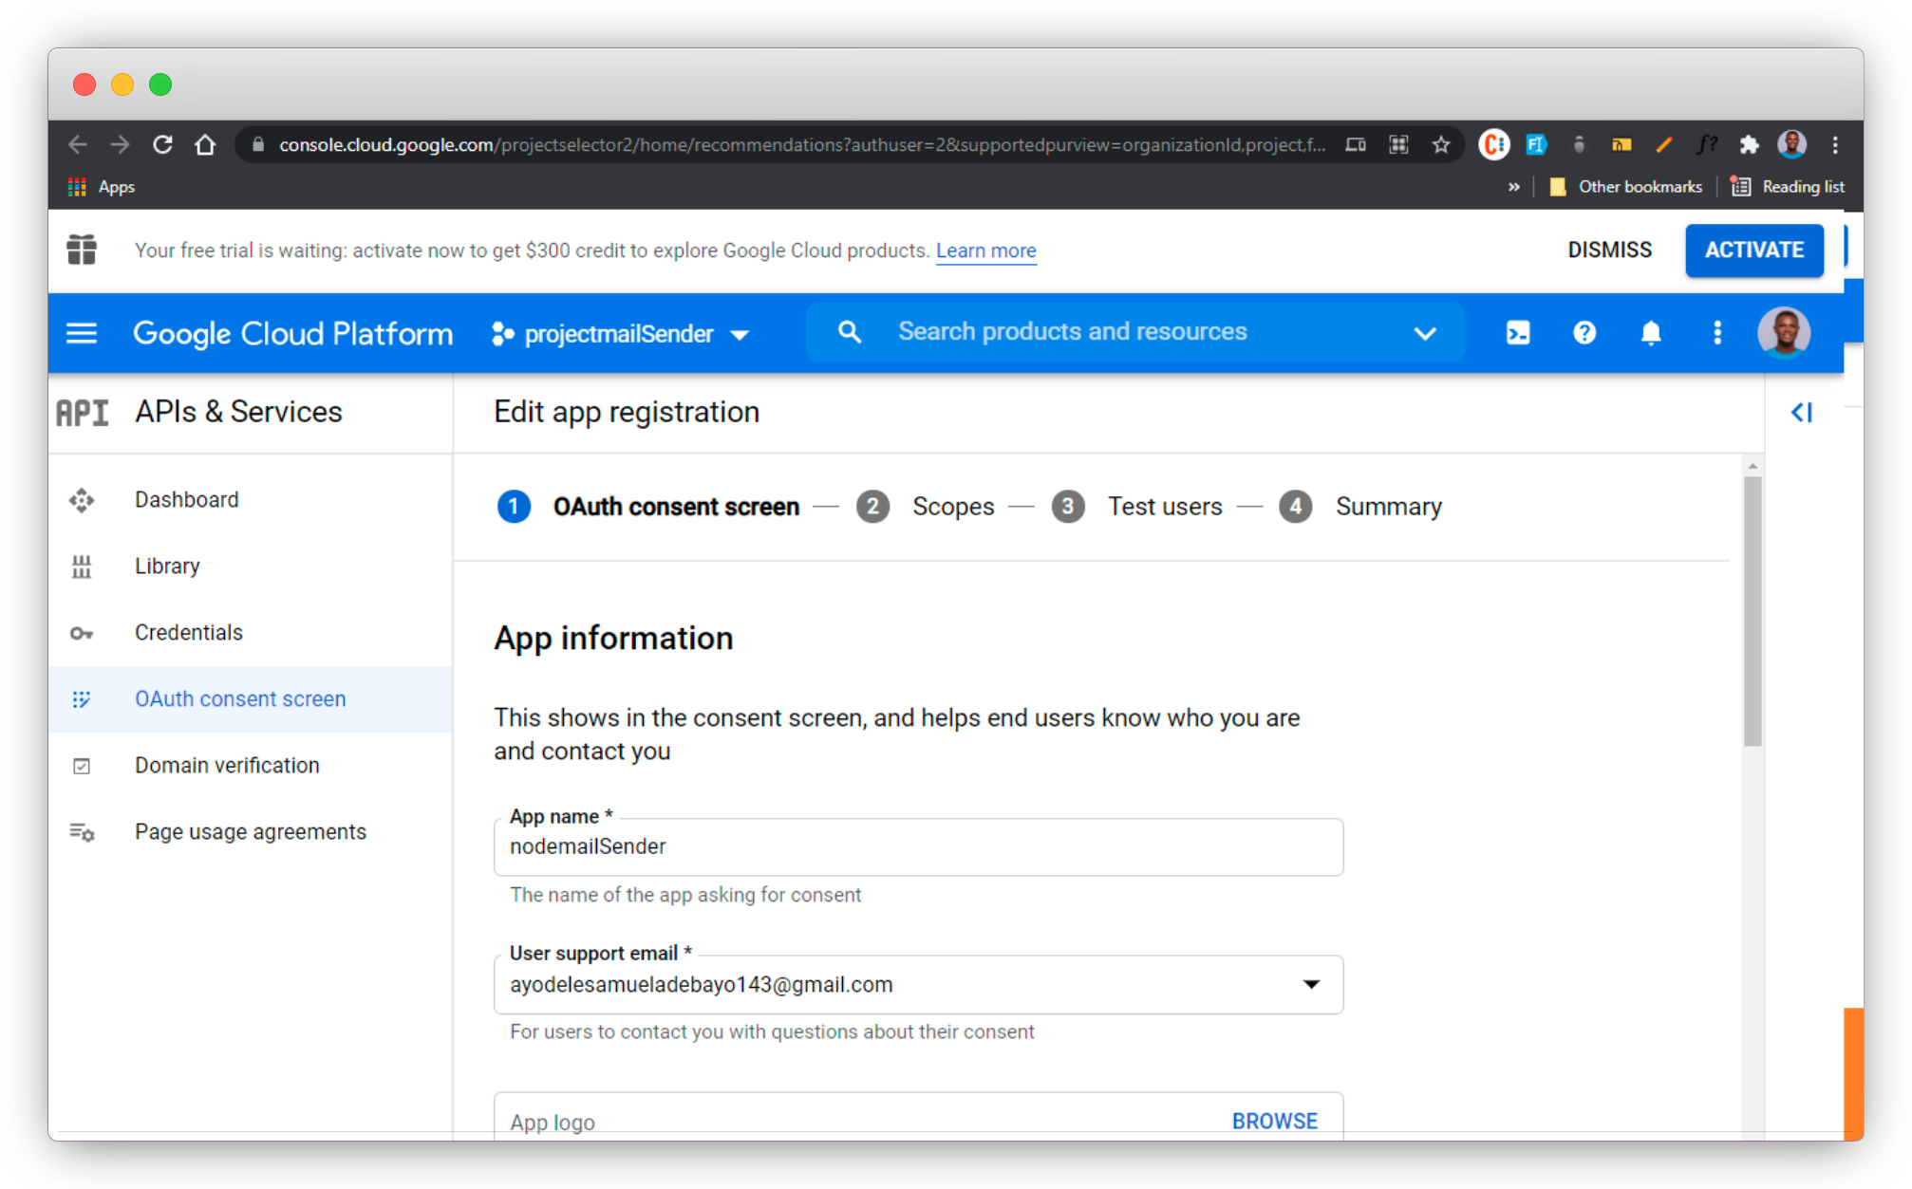Click the page vertical scrollbar thumb
The width and height of the screenshot is (1912, 1189).
click(x=1753, y=612)
